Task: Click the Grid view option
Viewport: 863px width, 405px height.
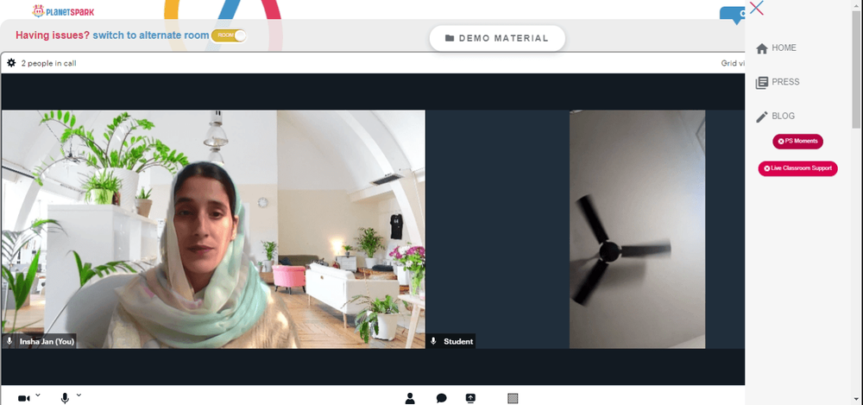Action: [733, 63]
